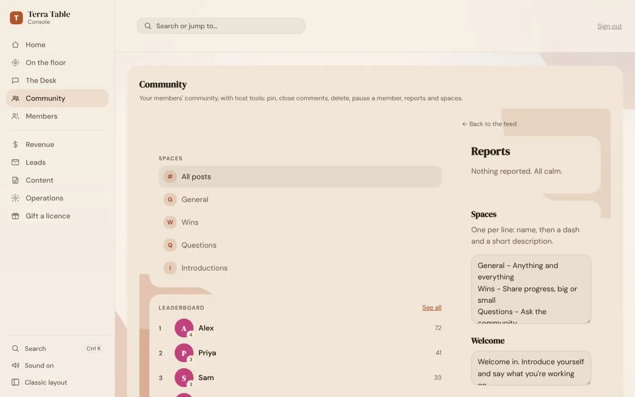Click Priya's avatar in the leaderboard

[x=184, y=353]
